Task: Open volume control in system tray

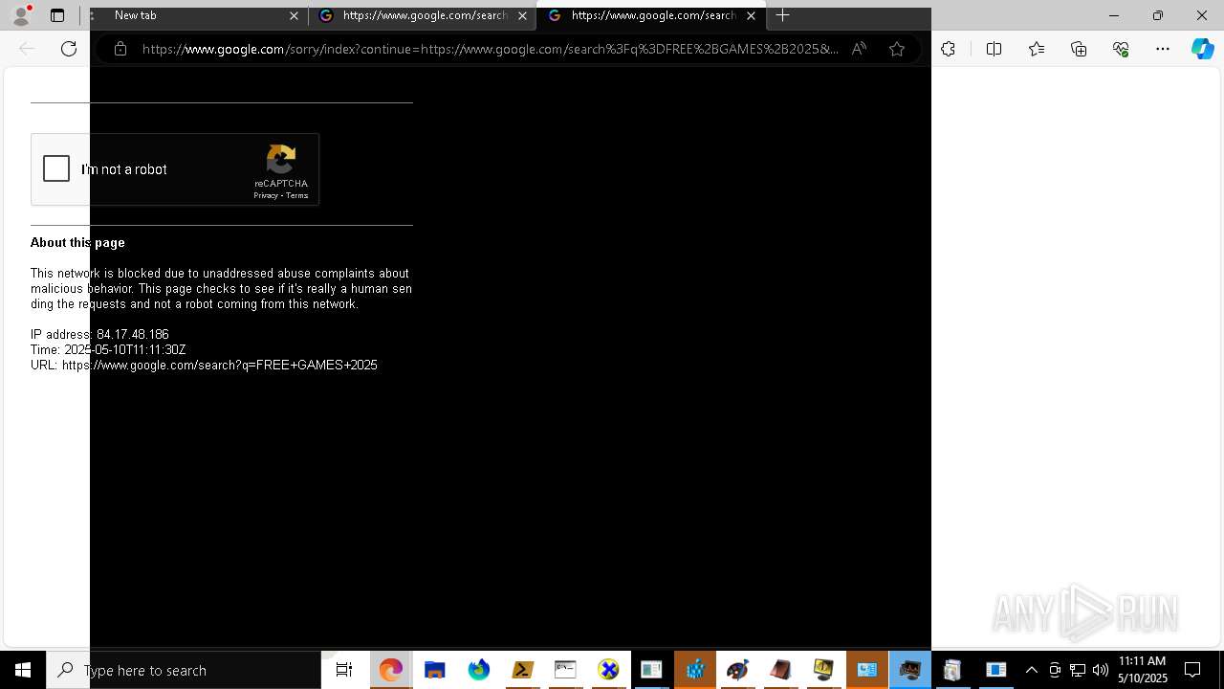Action: click(1100, 670)
